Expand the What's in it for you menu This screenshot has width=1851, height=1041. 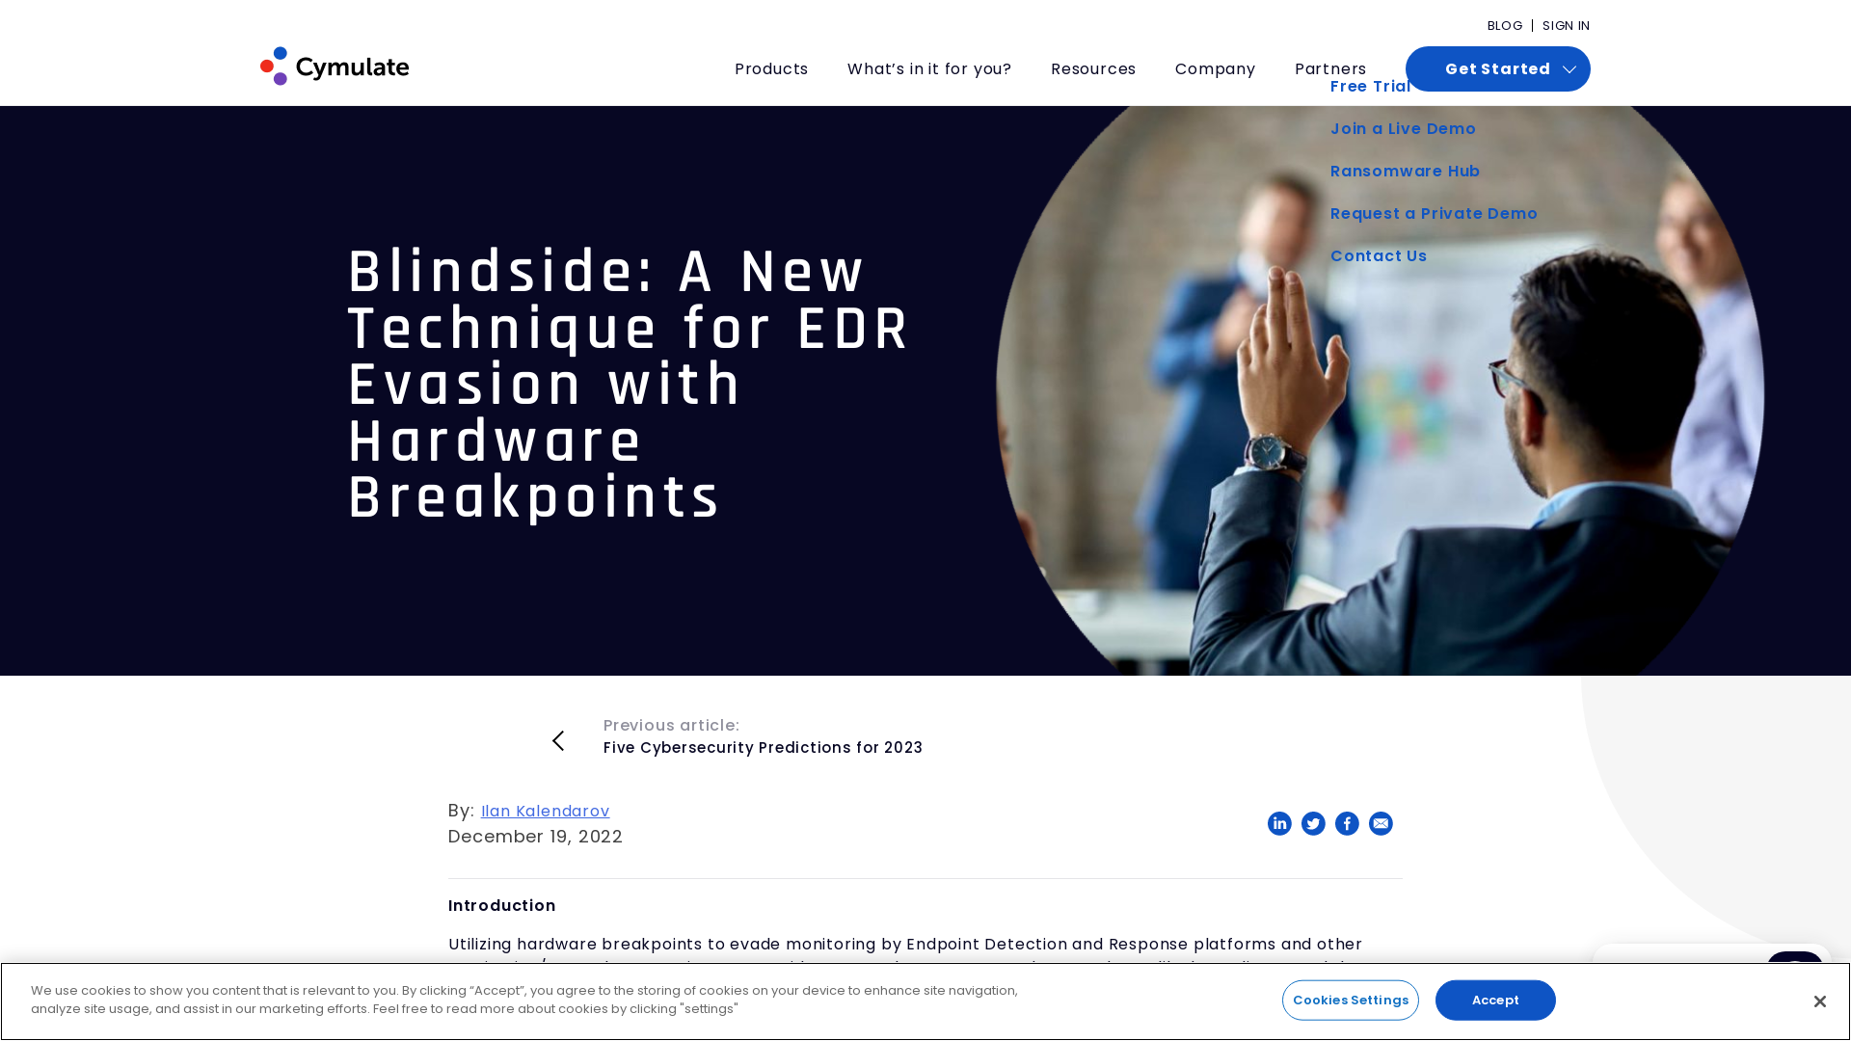[x=929, y=68]
